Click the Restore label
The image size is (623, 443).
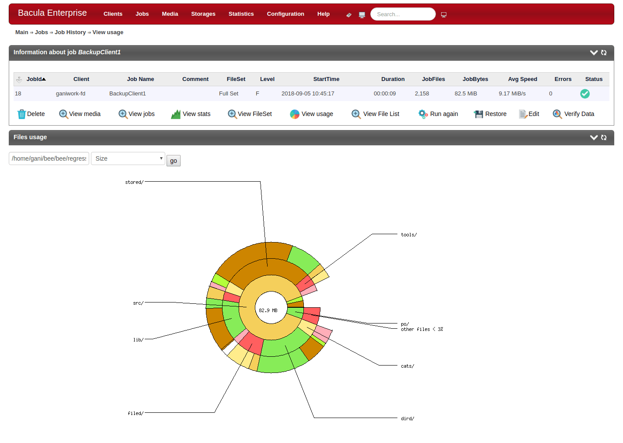496,114
